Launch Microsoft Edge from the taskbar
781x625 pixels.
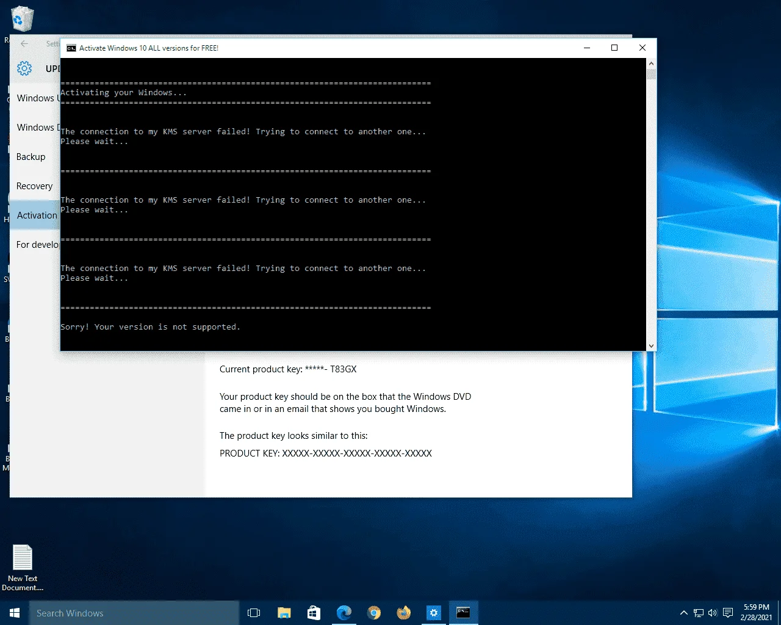344,613
